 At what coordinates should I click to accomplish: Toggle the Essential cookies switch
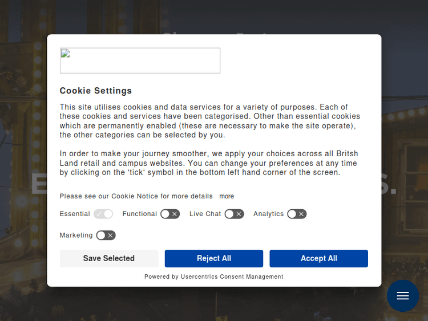[x=103, y=214]
